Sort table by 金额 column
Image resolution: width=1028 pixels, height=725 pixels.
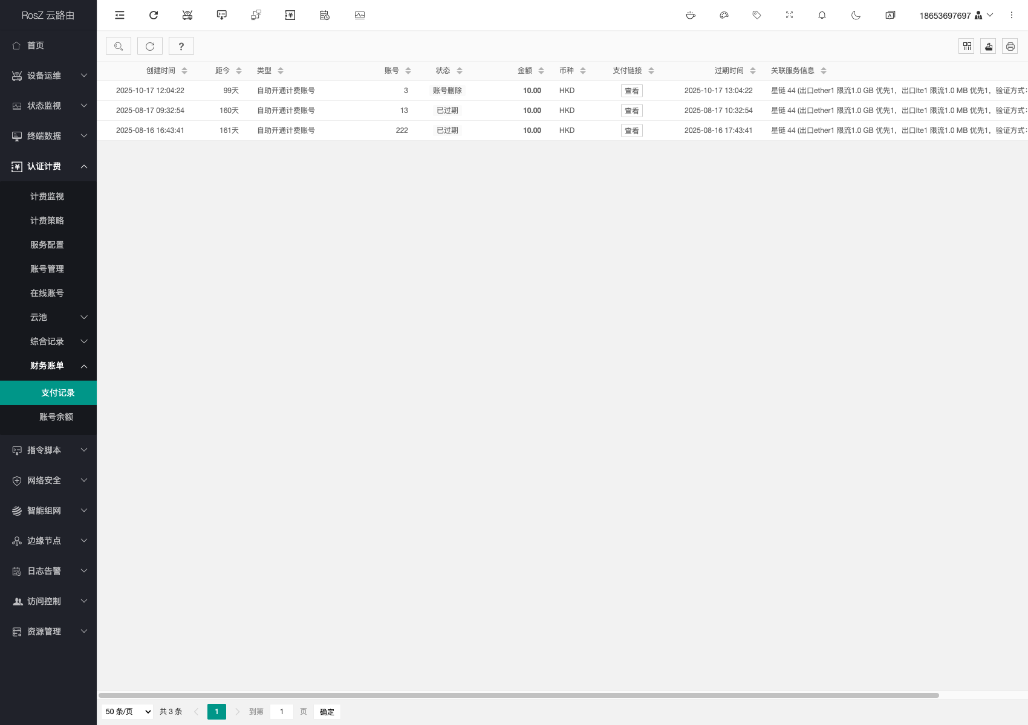(541, 71)
